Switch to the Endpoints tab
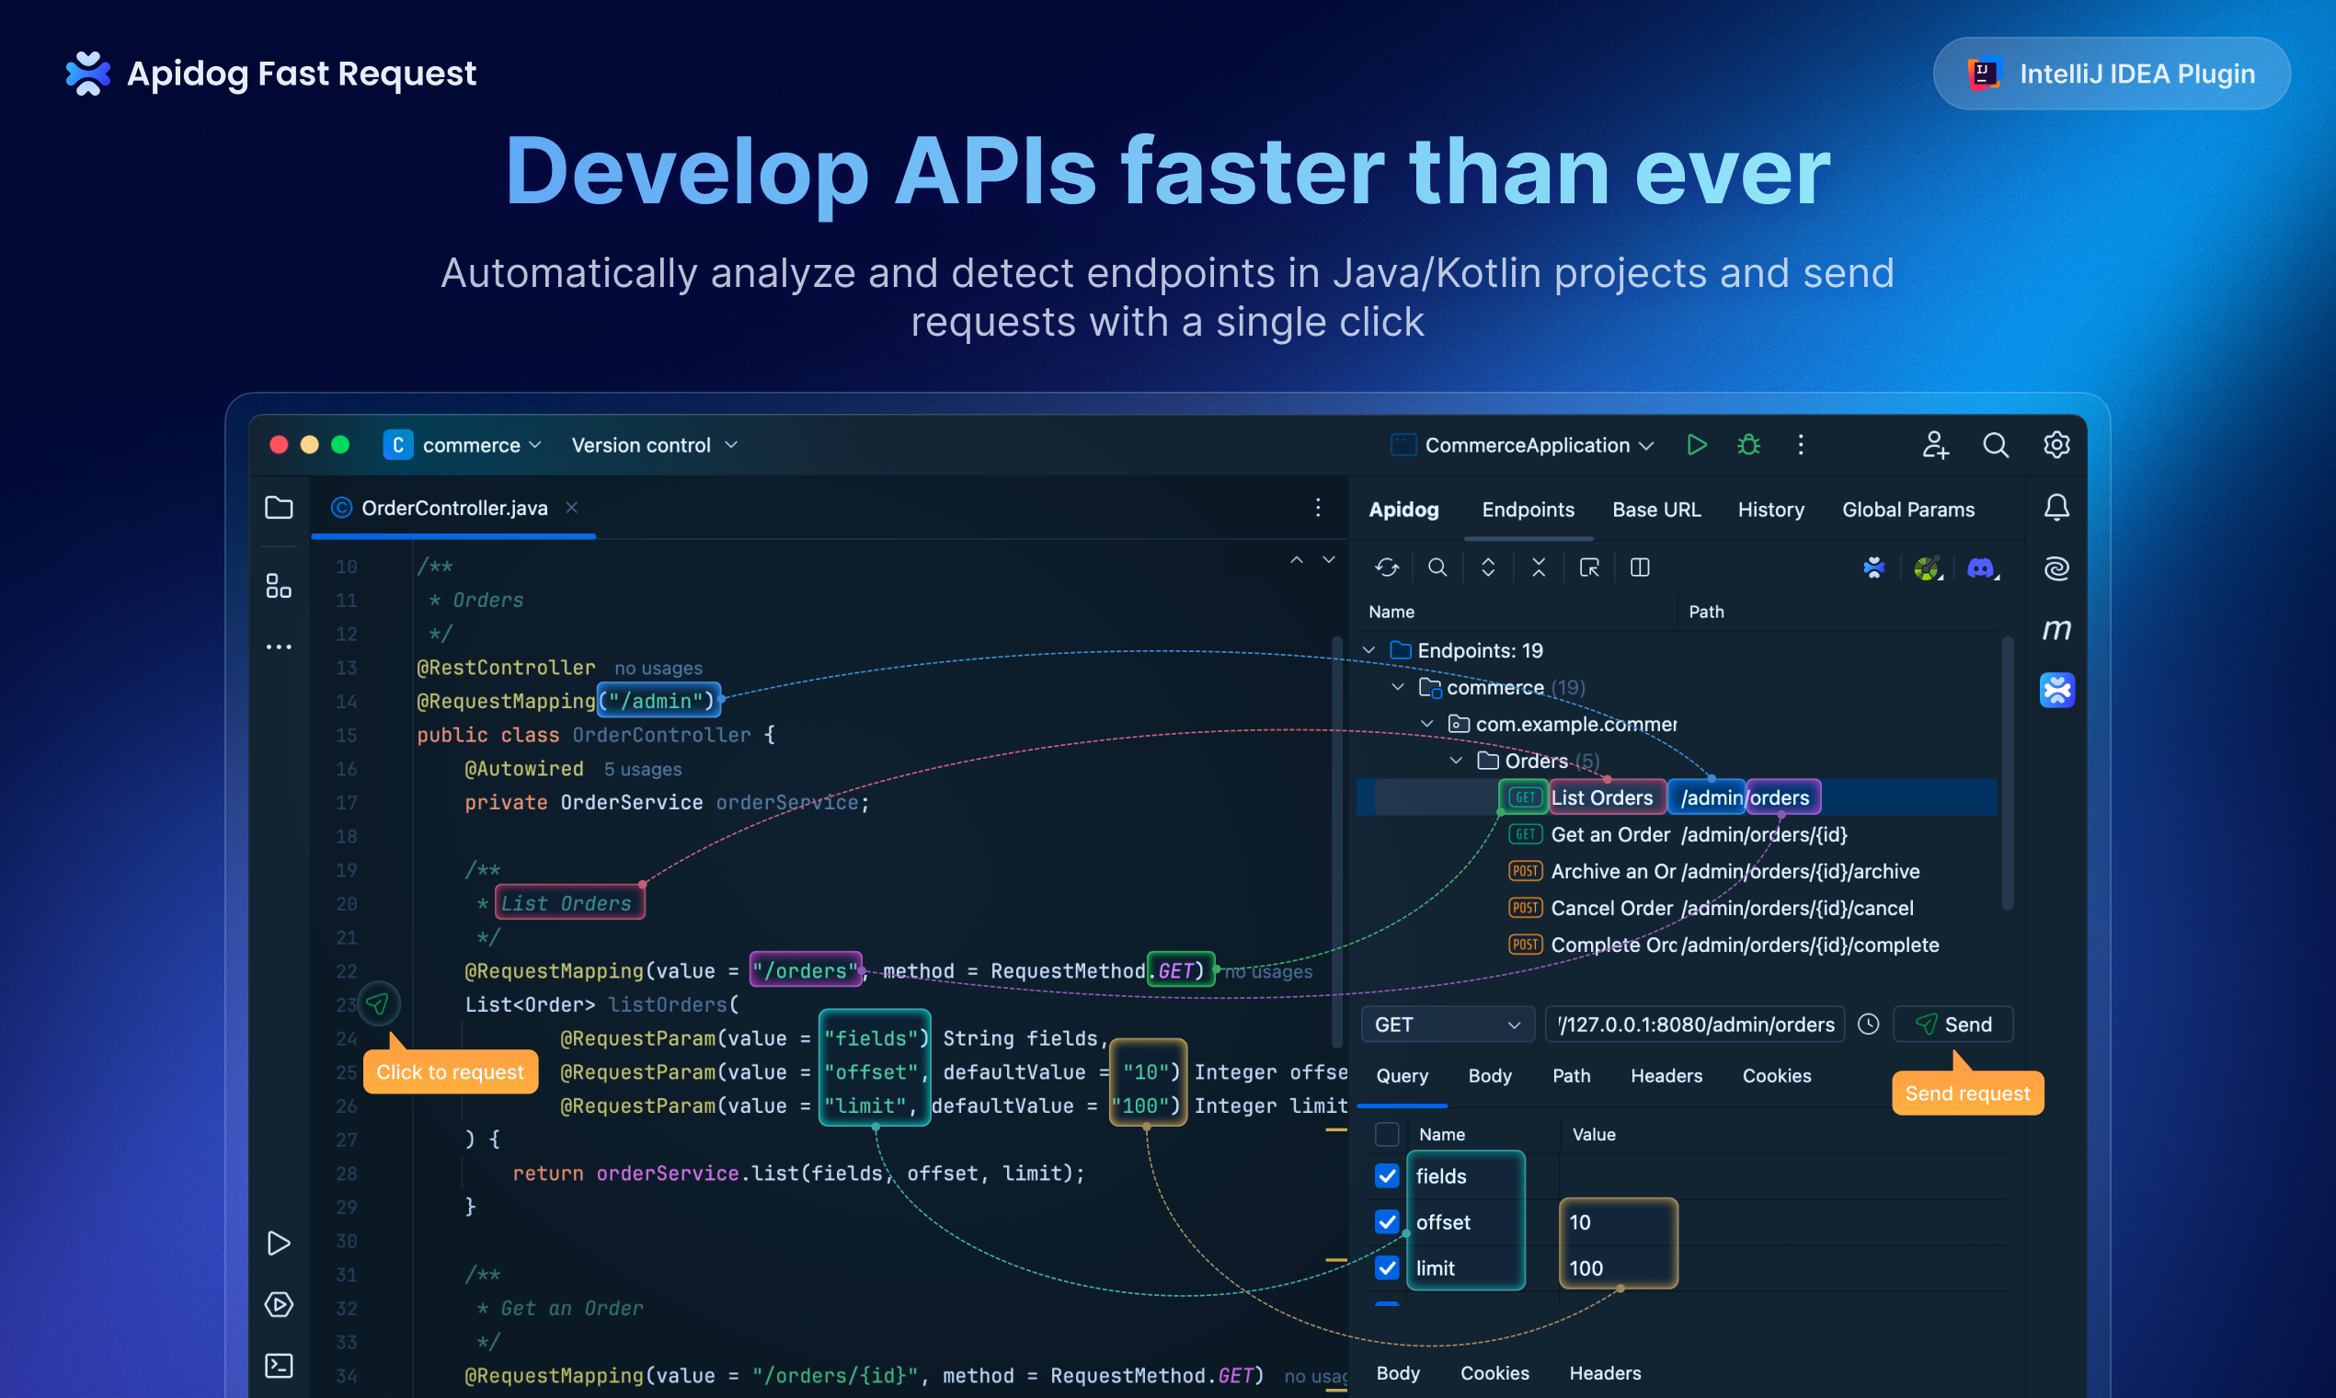Screen dimensions: 2336x1398 tap(1528, 510)
